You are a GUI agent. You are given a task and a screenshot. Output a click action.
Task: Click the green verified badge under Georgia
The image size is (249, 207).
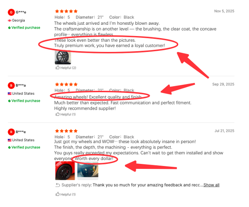click(9, 28)
